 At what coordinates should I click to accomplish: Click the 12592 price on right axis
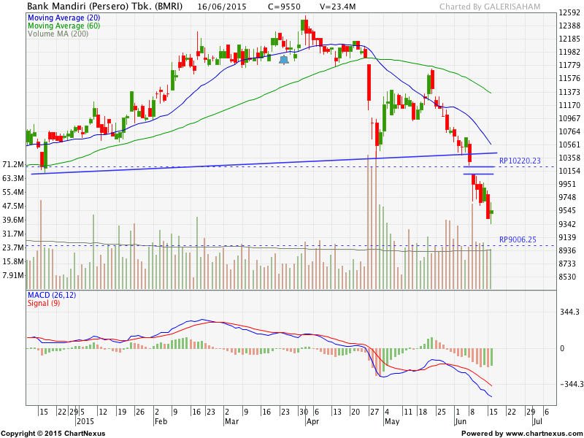[x=570, y=13]
